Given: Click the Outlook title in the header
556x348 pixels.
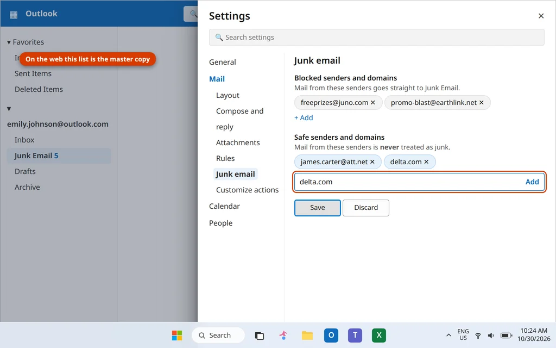Looking at the screenshot, I should (x=41, y=14).
